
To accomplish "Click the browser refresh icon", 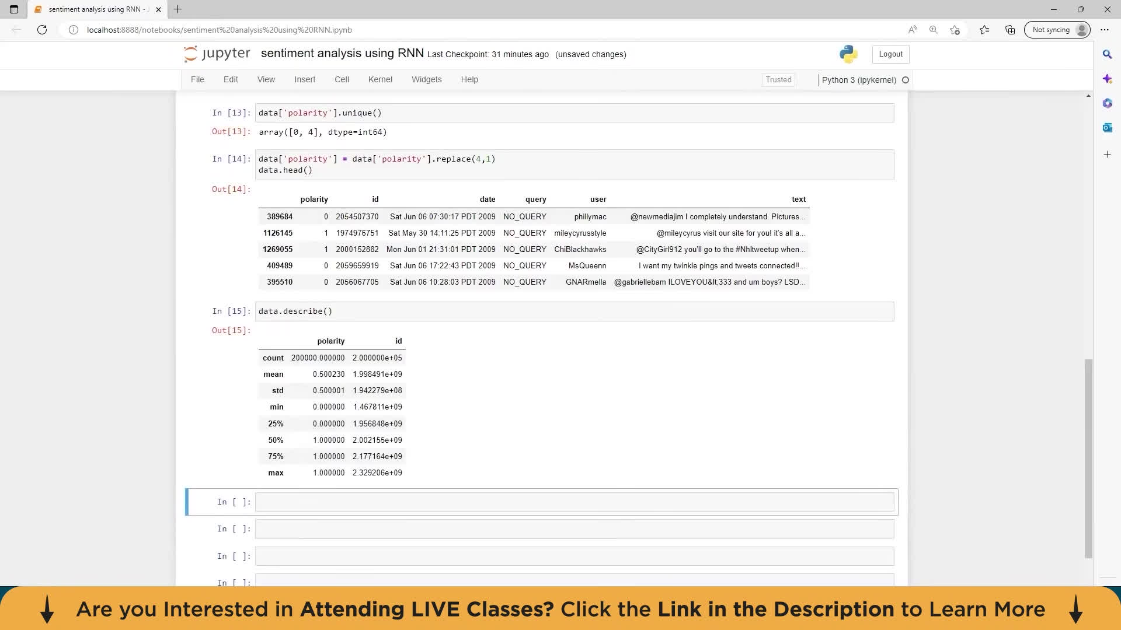I will (42, 30).
